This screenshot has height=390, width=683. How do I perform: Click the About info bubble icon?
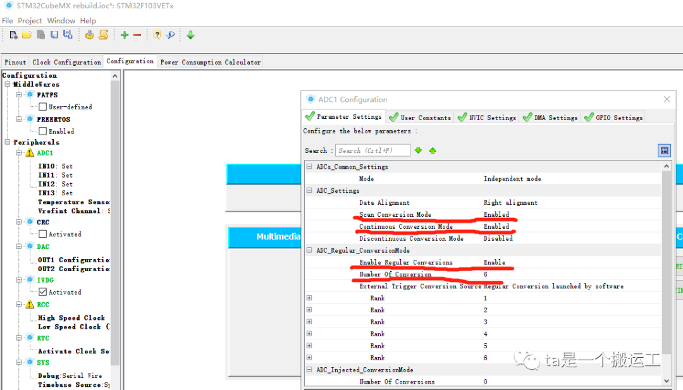point(170,35)
